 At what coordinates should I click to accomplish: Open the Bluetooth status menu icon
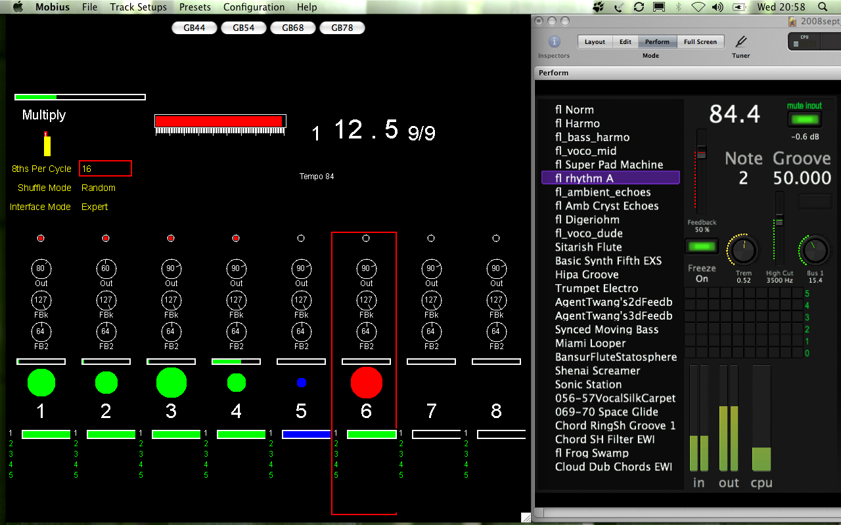678,7
